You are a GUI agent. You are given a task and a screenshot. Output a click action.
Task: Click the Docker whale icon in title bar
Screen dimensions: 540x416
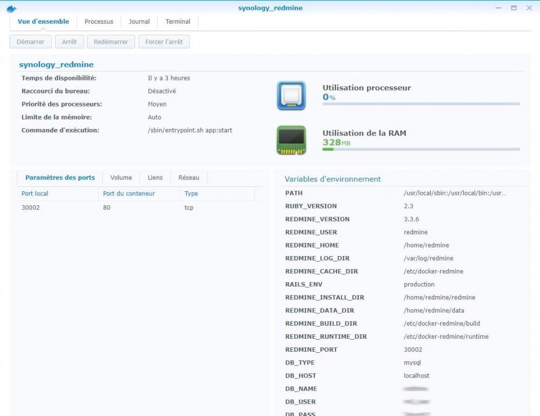[11, 8]
